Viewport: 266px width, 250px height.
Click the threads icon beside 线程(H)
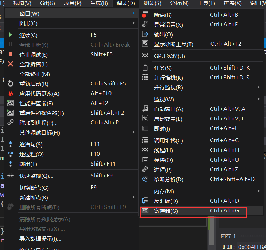click(145, 150)
